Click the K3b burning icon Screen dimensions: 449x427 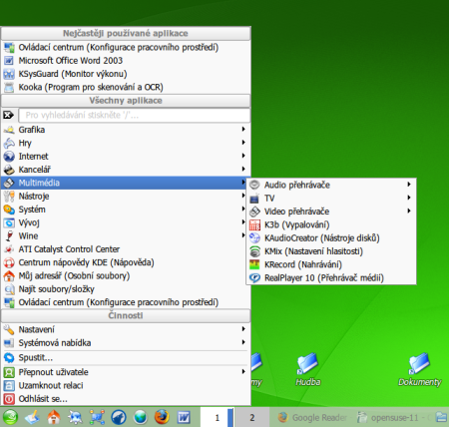pyautogui.click(x=254, y=225)
